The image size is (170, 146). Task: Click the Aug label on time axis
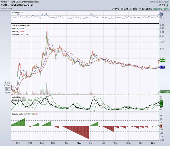coord(116,143)
